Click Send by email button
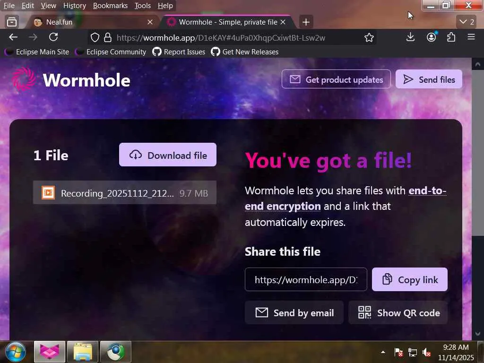 click(294, 313)
